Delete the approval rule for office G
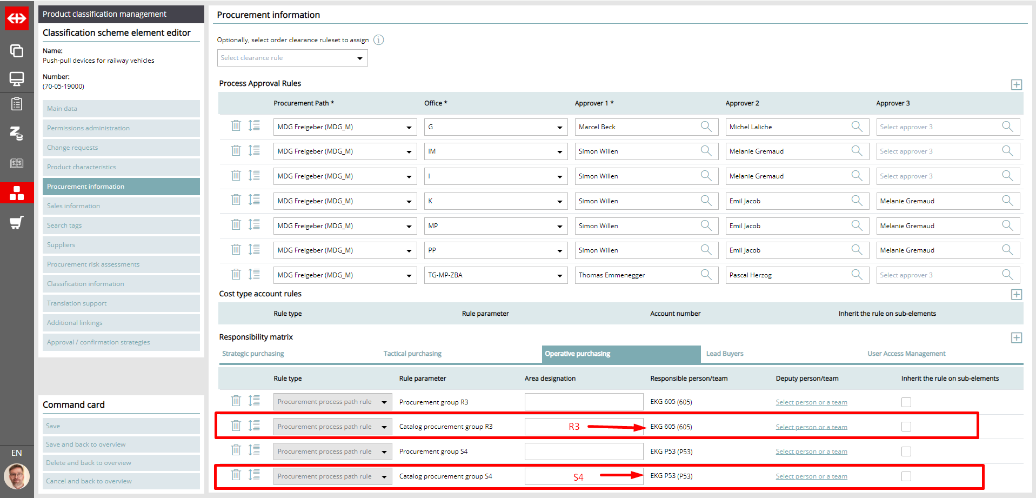The width and height of the screenshot is (1036, 498). (x=236, y=126)
